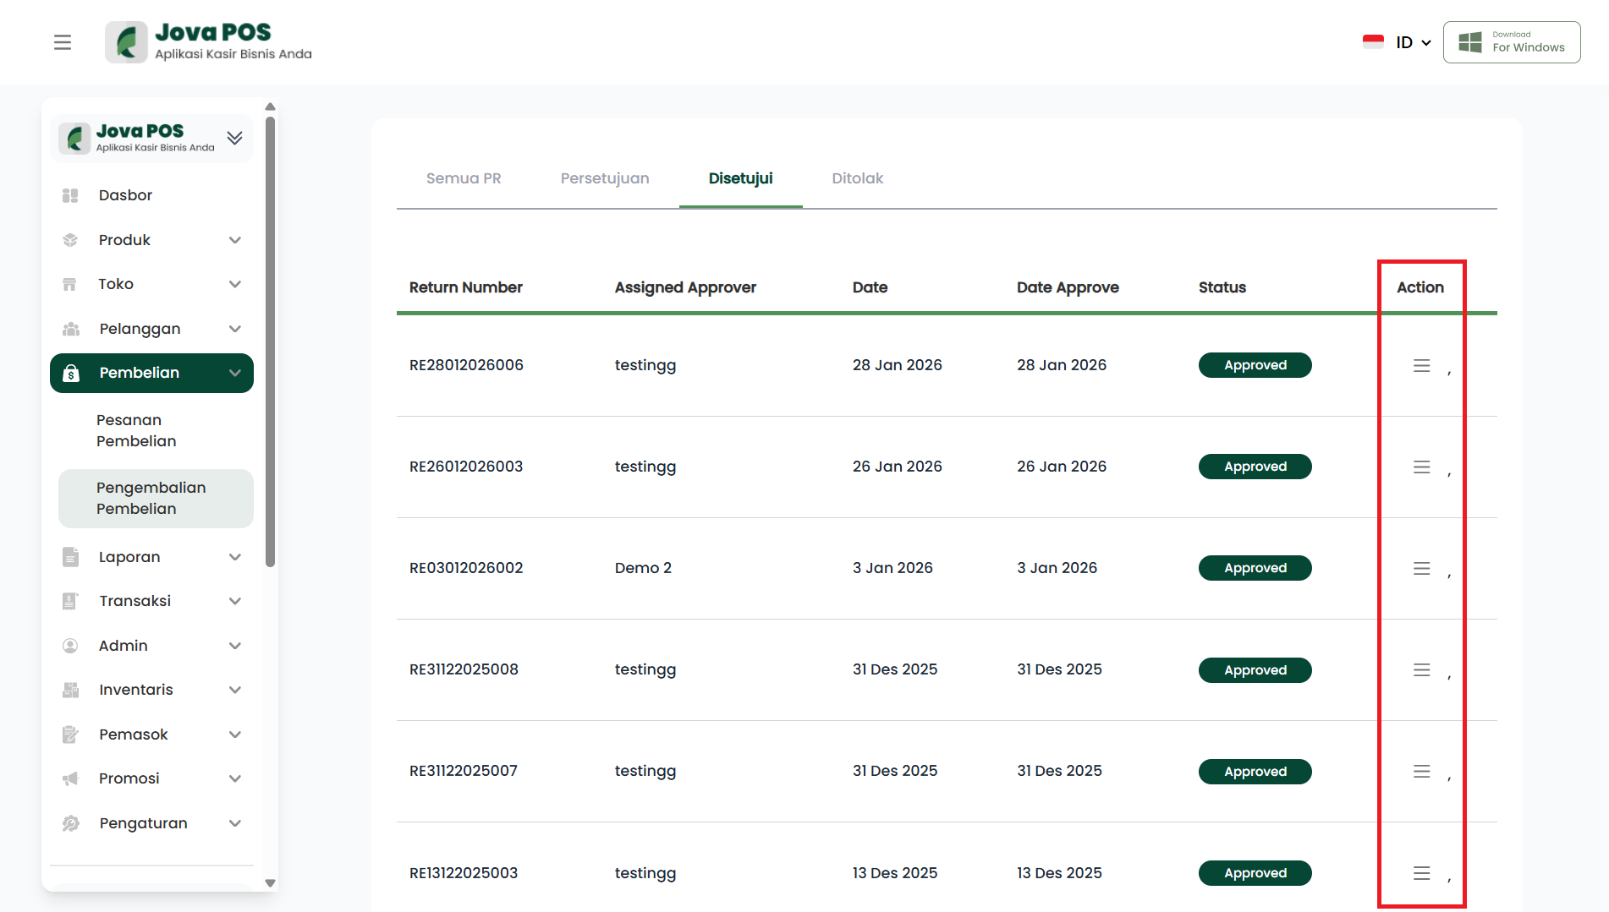Open action menu for RE28012026006
This screenshot has width=1609, height=912.
1421,365
